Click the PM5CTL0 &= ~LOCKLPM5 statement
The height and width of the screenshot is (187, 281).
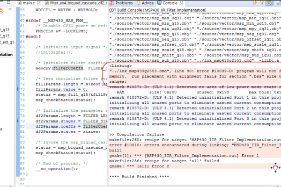click(x=62, y=31)
